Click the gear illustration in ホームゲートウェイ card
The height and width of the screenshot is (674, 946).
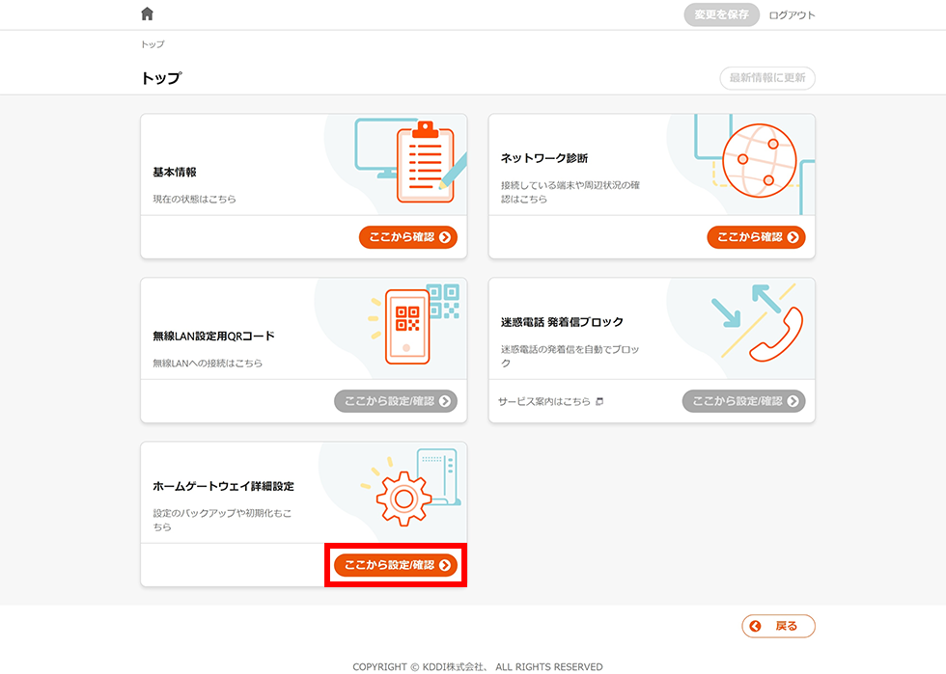tap(403, 499)
